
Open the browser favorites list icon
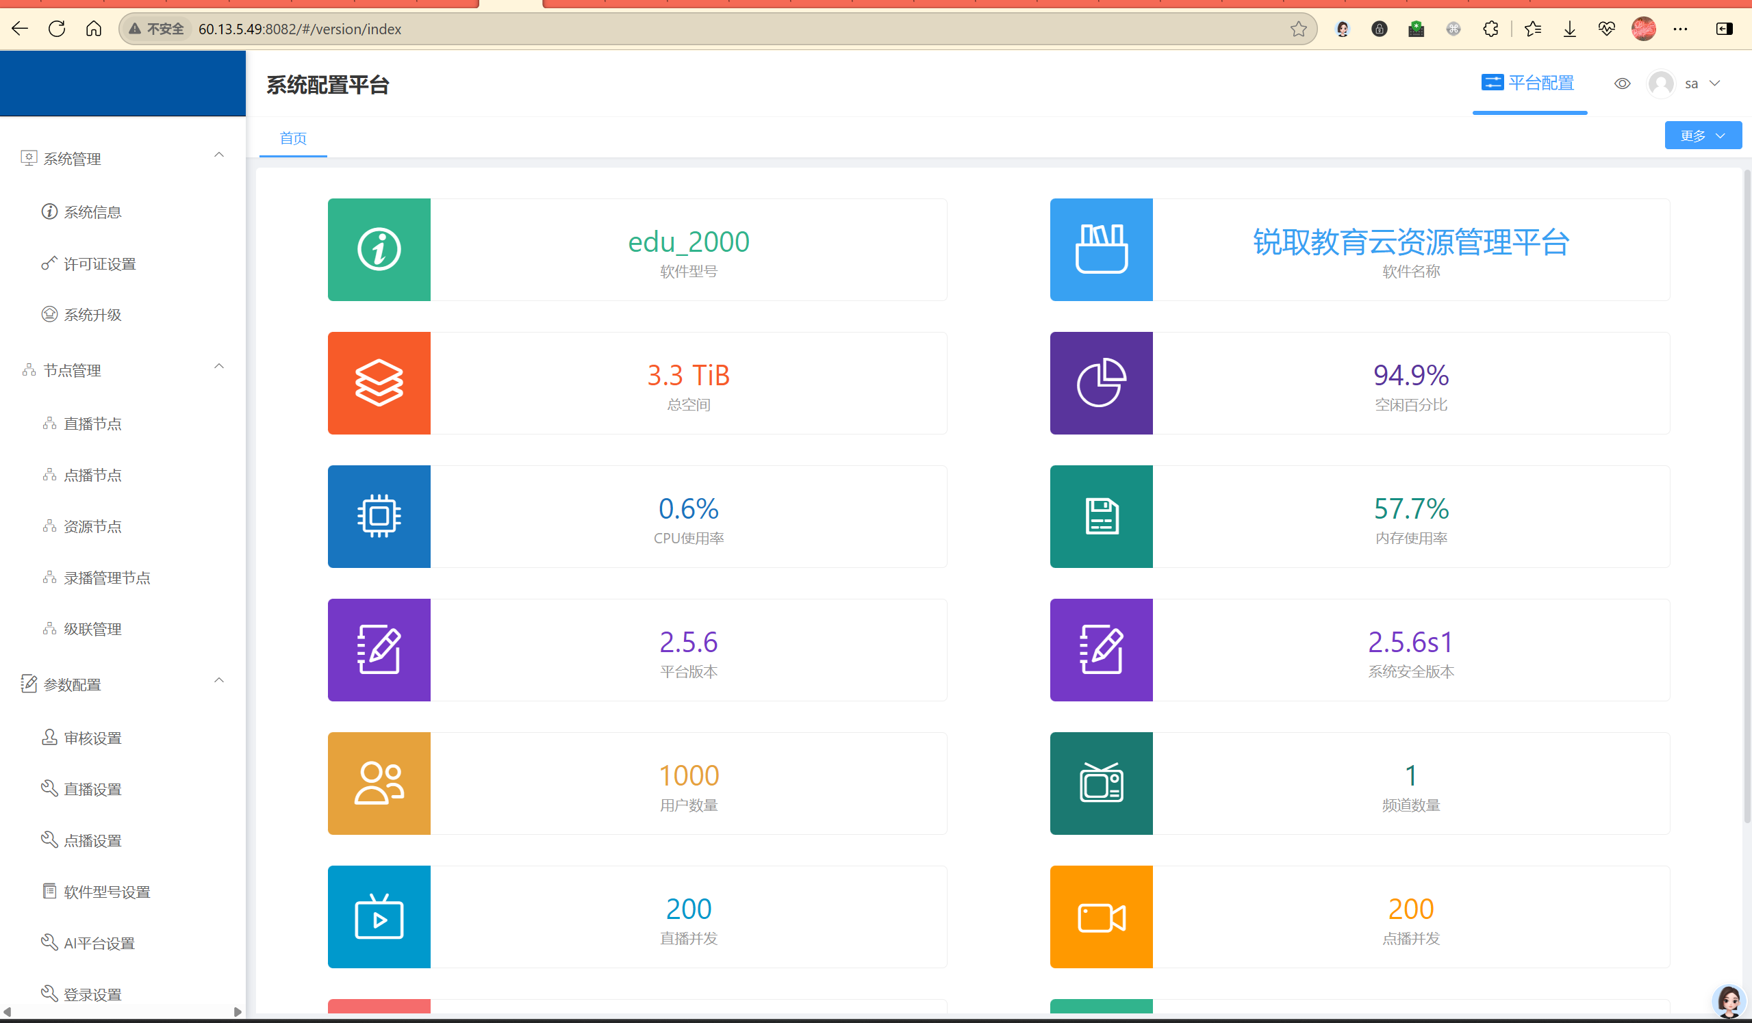(1532, 29)
